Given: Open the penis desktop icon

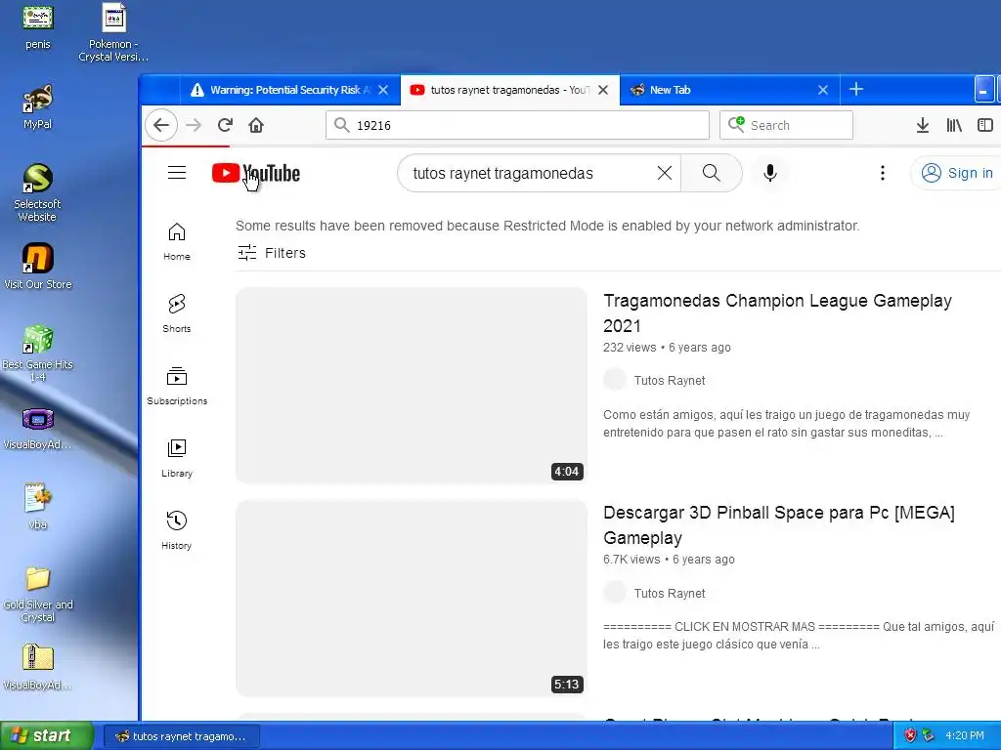Looking at the screenshot, I should pyautogui.click(x=38, y=25).
